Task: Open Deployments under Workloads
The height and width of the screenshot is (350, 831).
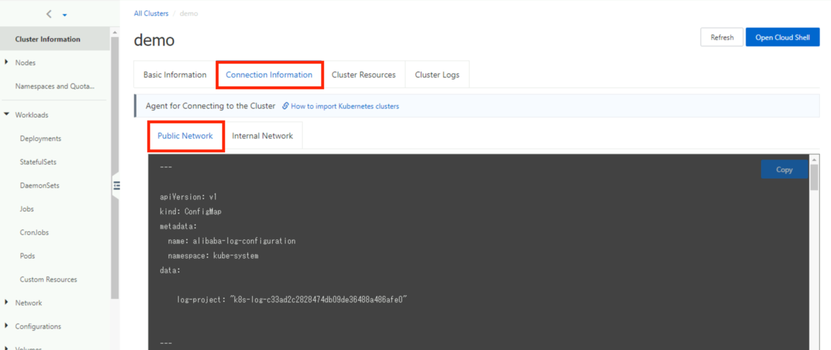Action: 41,138
